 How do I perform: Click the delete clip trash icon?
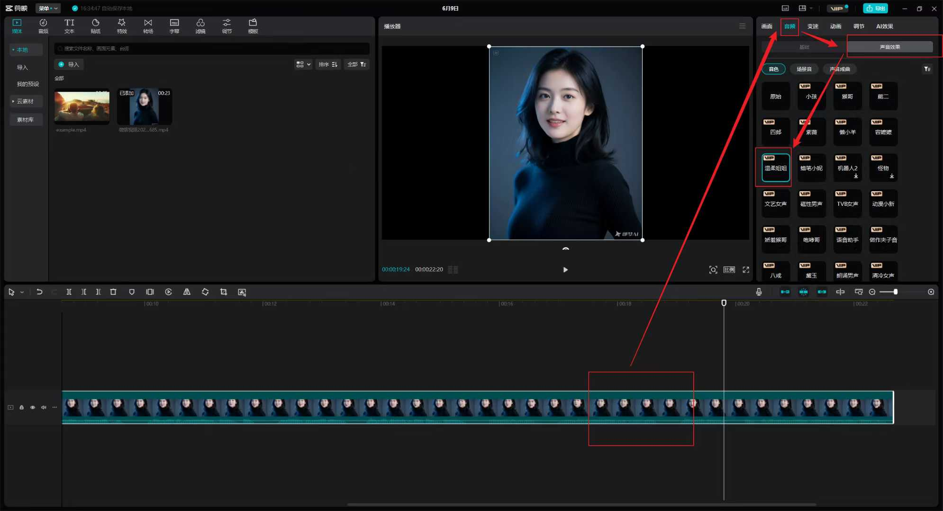pos(113,292)
